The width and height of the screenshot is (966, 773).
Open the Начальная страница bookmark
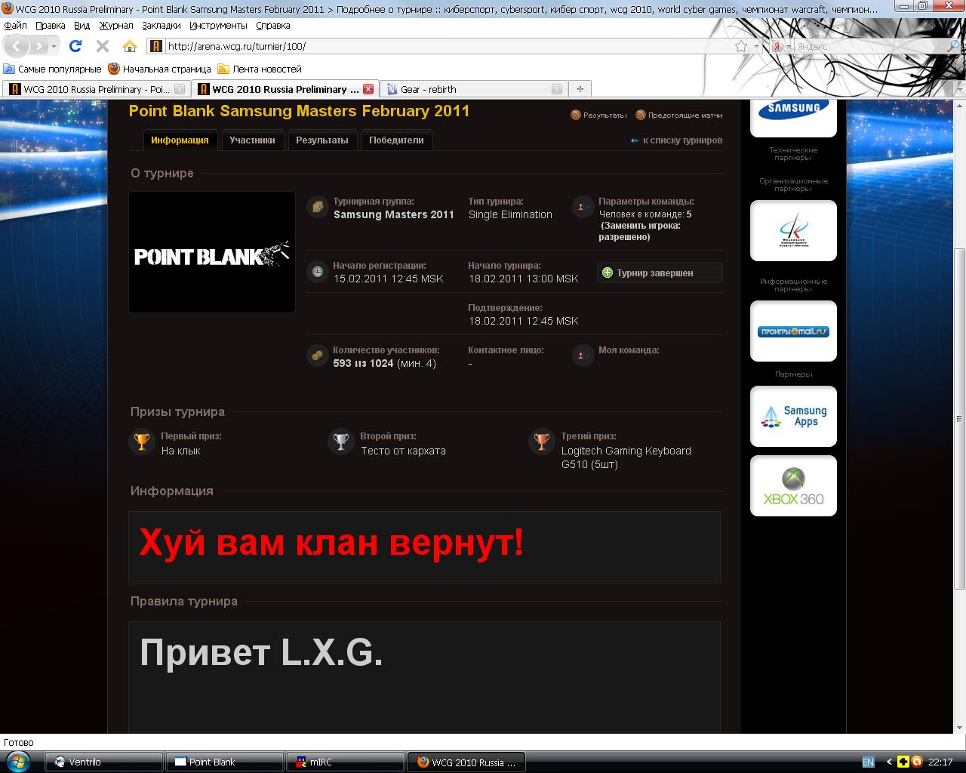159,69
